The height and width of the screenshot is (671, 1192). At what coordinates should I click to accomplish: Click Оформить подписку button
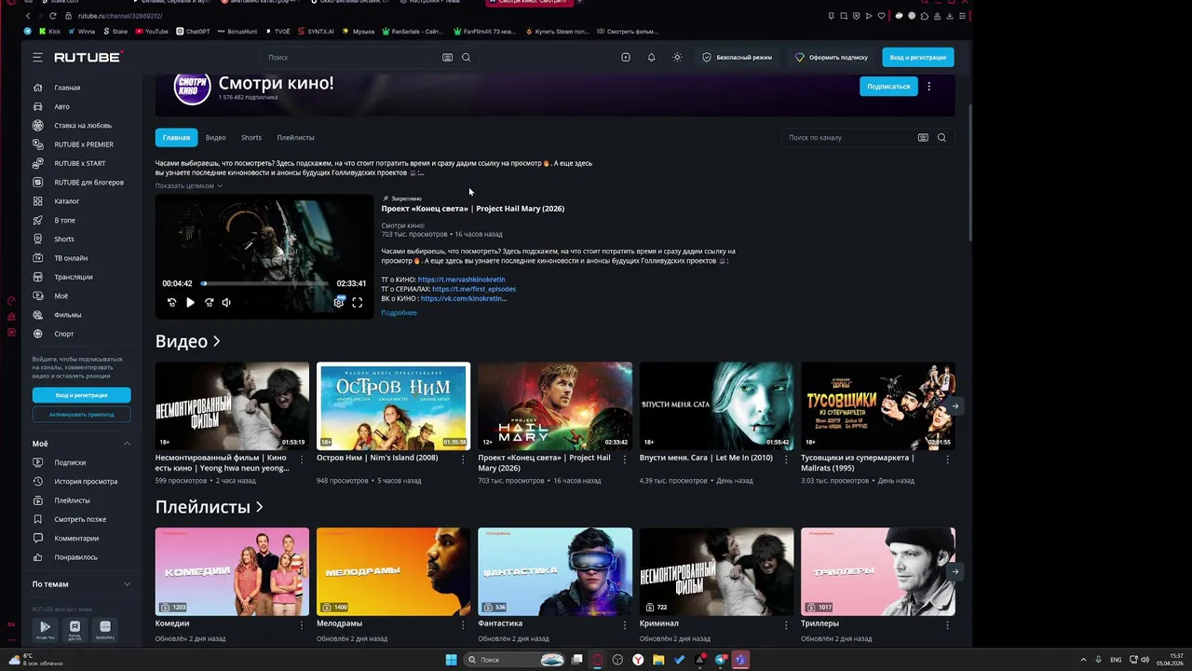coord(832,57)
